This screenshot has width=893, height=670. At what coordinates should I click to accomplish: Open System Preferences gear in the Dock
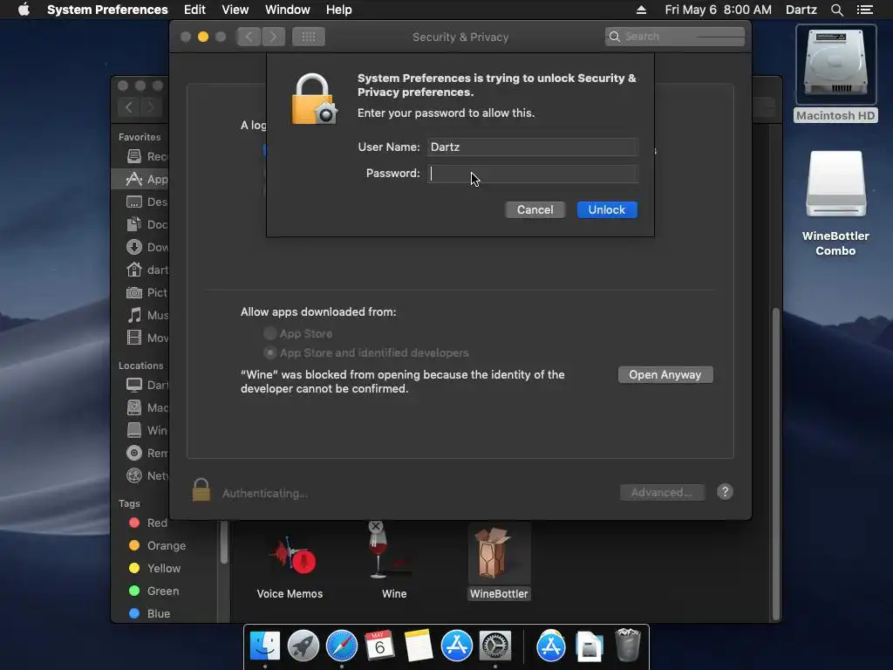click(495, 646)
